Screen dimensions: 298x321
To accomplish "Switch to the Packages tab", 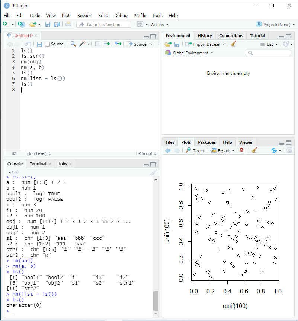I will (x=206, y=142).
